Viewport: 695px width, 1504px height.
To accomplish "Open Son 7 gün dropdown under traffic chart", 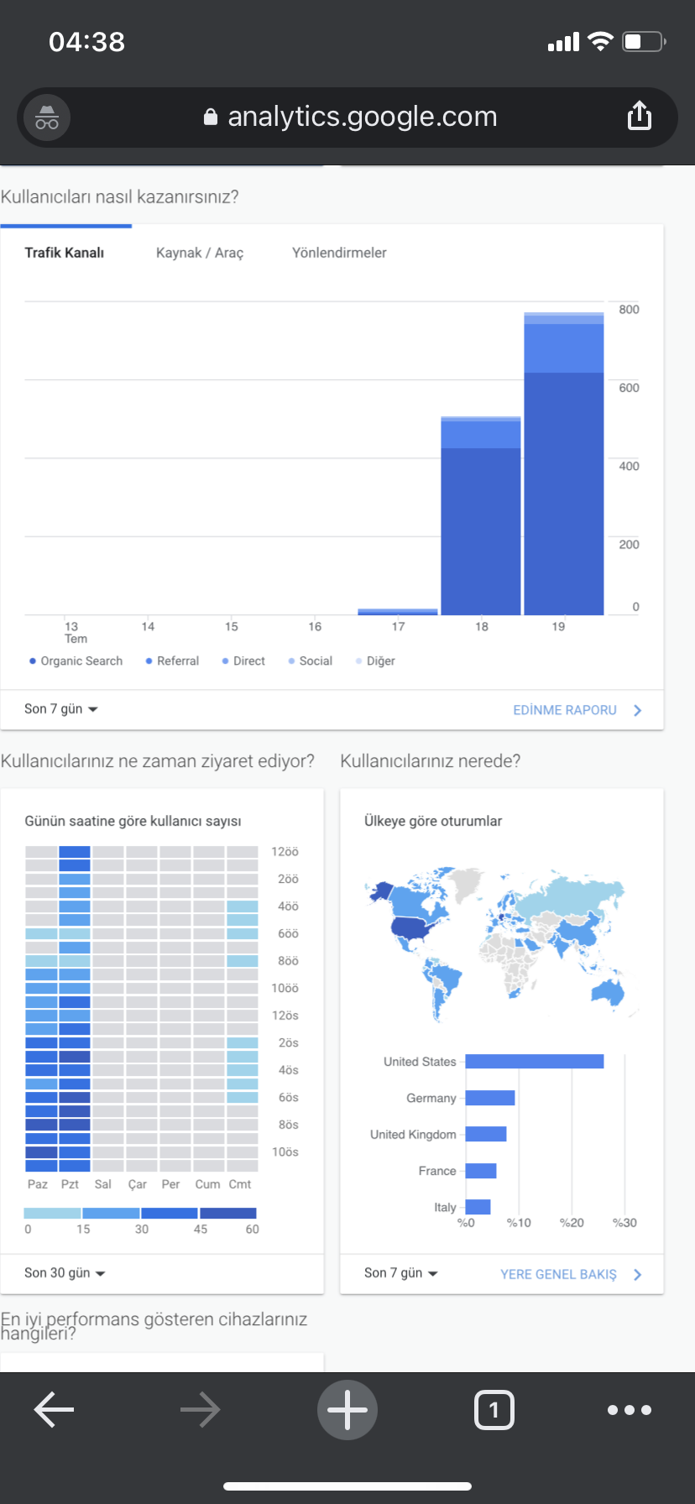I will click(x=61, y=709).
